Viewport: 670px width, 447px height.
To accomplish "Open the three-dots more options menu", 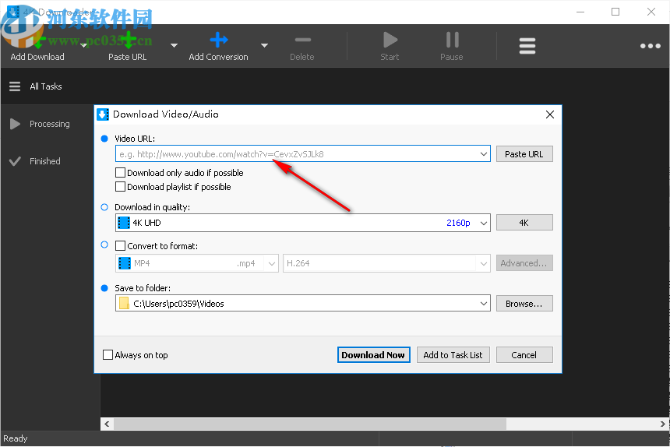I will [x=650, y=46].
